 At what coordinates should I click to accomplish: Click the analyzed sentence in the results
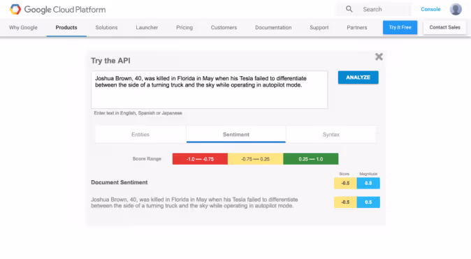(x=194, y=202)
